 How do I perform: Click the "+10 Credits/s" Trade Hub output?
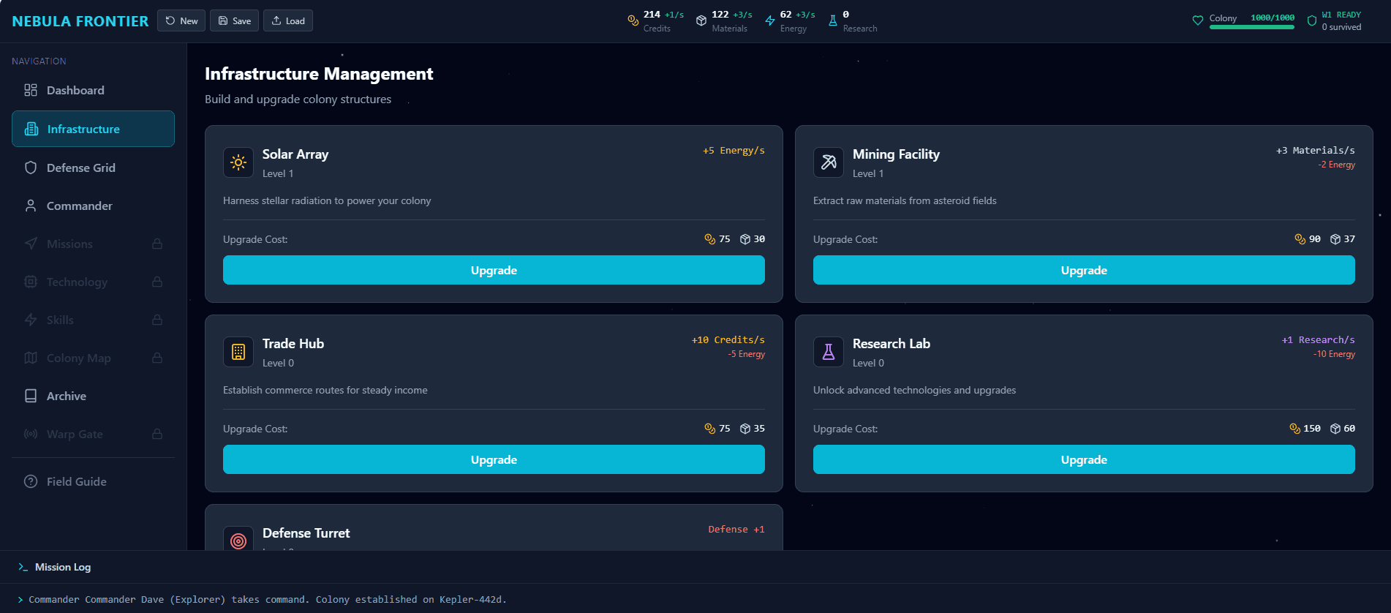click(728, 340)
